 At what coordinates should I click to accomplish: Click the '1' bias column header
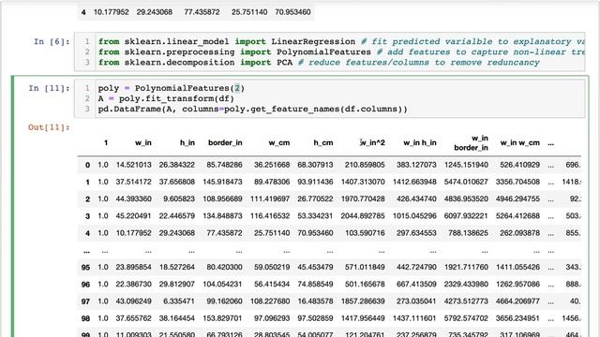pos(106,143)
